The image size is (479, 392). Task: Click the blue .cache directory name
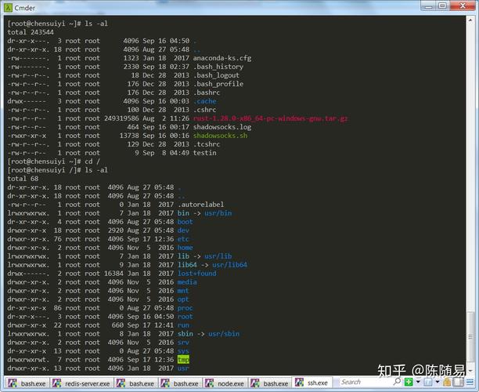[x=205, y=101]
